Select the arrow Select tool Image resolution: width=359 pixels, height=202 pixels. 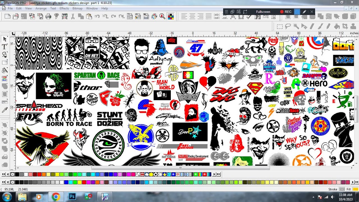[5, 39]
